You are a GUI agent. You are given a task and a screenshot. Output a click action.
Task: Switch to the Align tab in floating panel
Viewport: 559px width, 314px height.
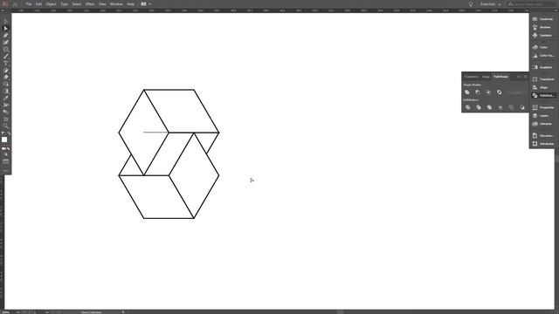(486, 77)
